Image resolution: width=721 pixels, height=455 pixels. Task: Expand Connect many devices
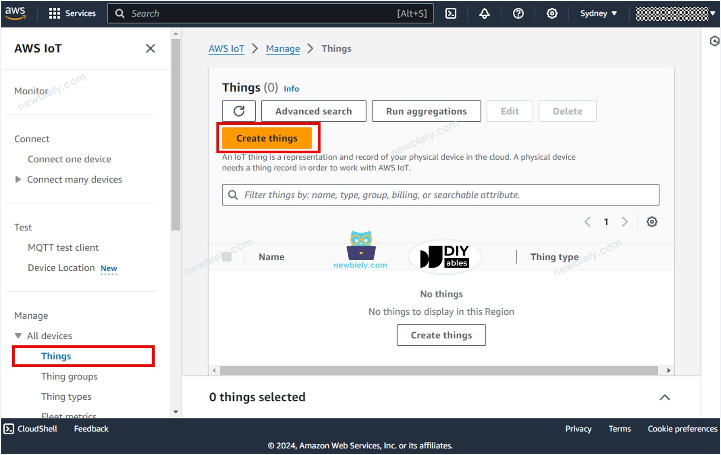(x=18, y=179)
